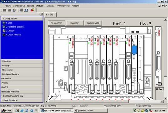Image resolution: width=168 pixels, height=113 pixels.
Task: Click the Close(L) button
Action: click(75, 23)
